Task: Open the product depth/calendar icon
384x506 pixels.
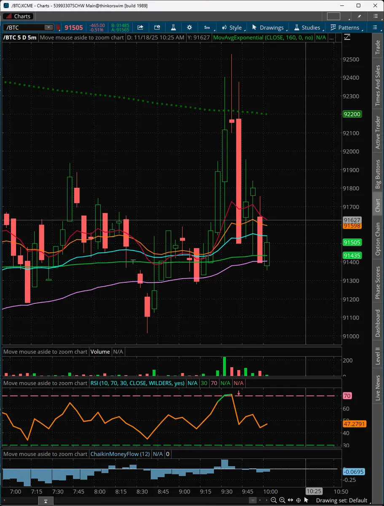Action: point(157,27)
